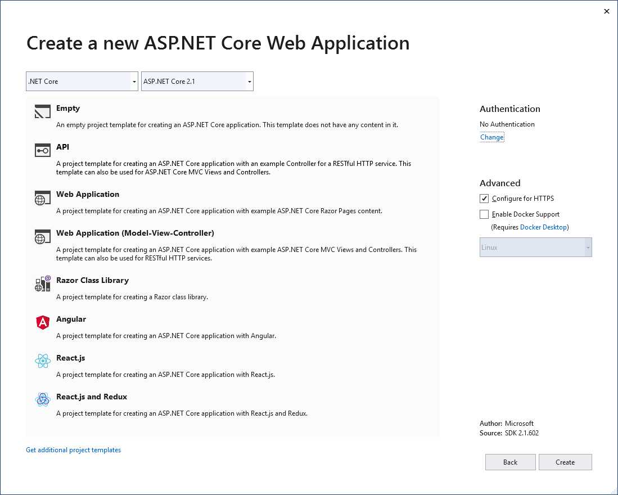Click Get additional project templates
The width and height of the screenshot is (618, 495).
73,450
